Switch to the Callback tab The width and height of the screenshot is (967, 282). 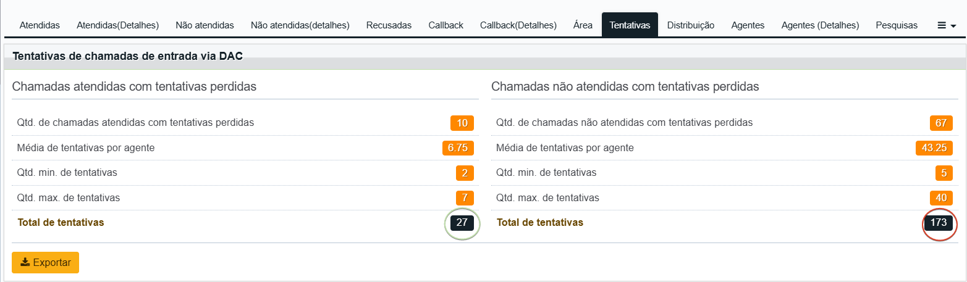[x=445, y=25]
